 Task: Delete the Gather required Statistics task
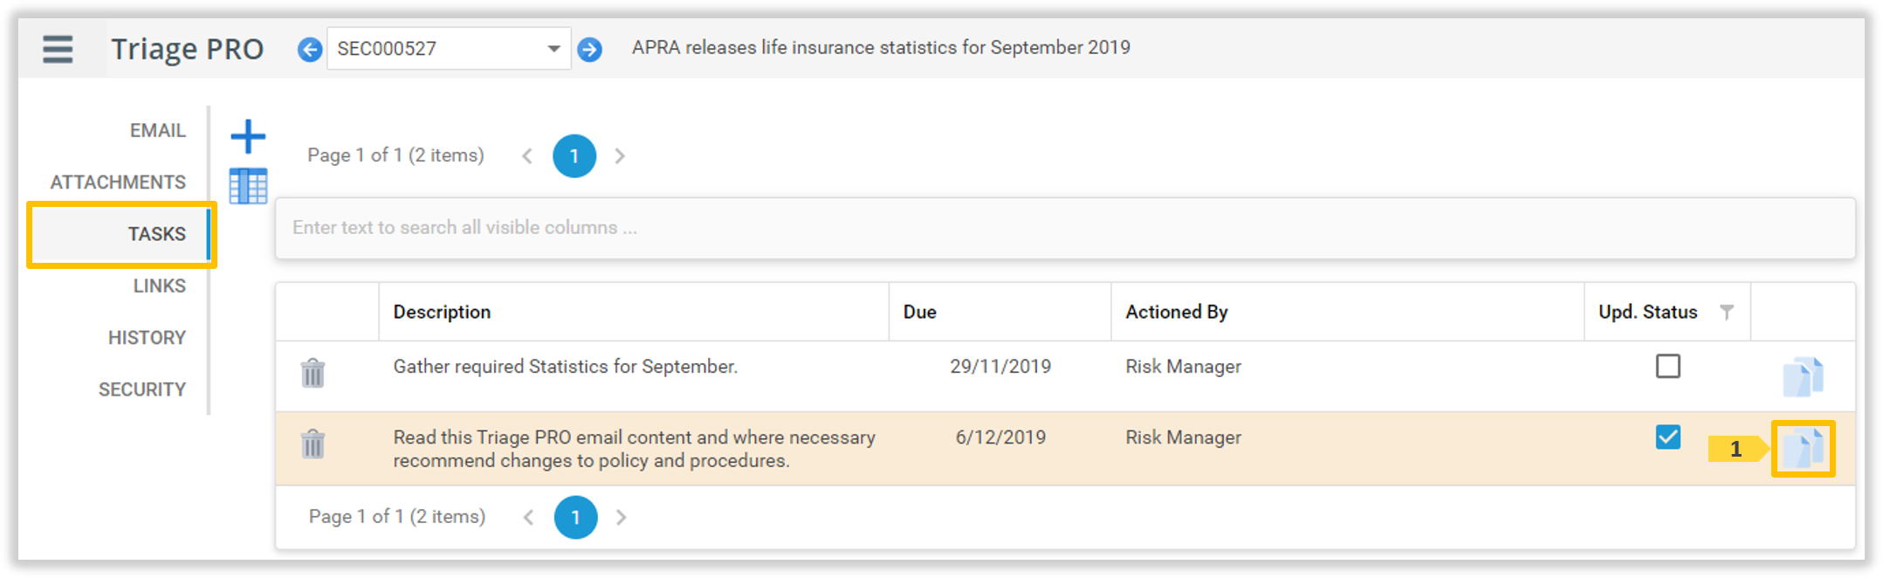pyautogui.click(x=313, y=373)
